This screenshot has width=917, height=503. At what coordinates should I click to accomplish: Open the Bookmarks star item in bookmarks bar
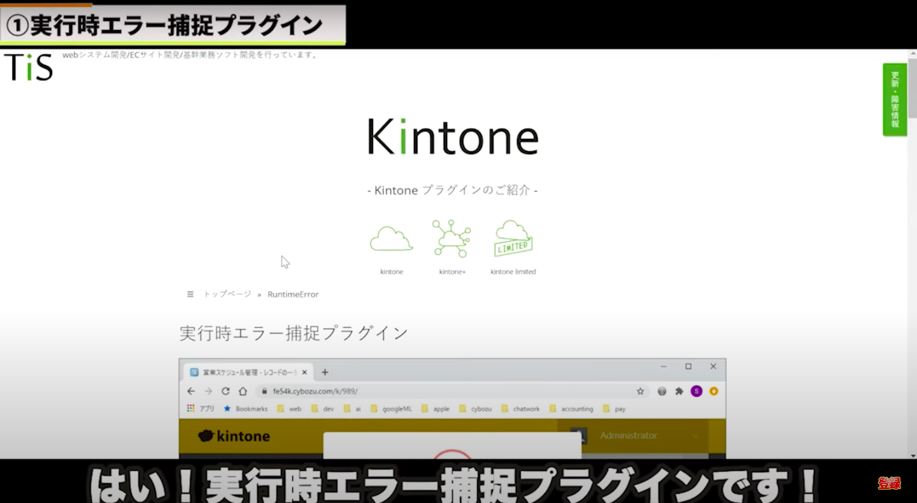[246, 409]
